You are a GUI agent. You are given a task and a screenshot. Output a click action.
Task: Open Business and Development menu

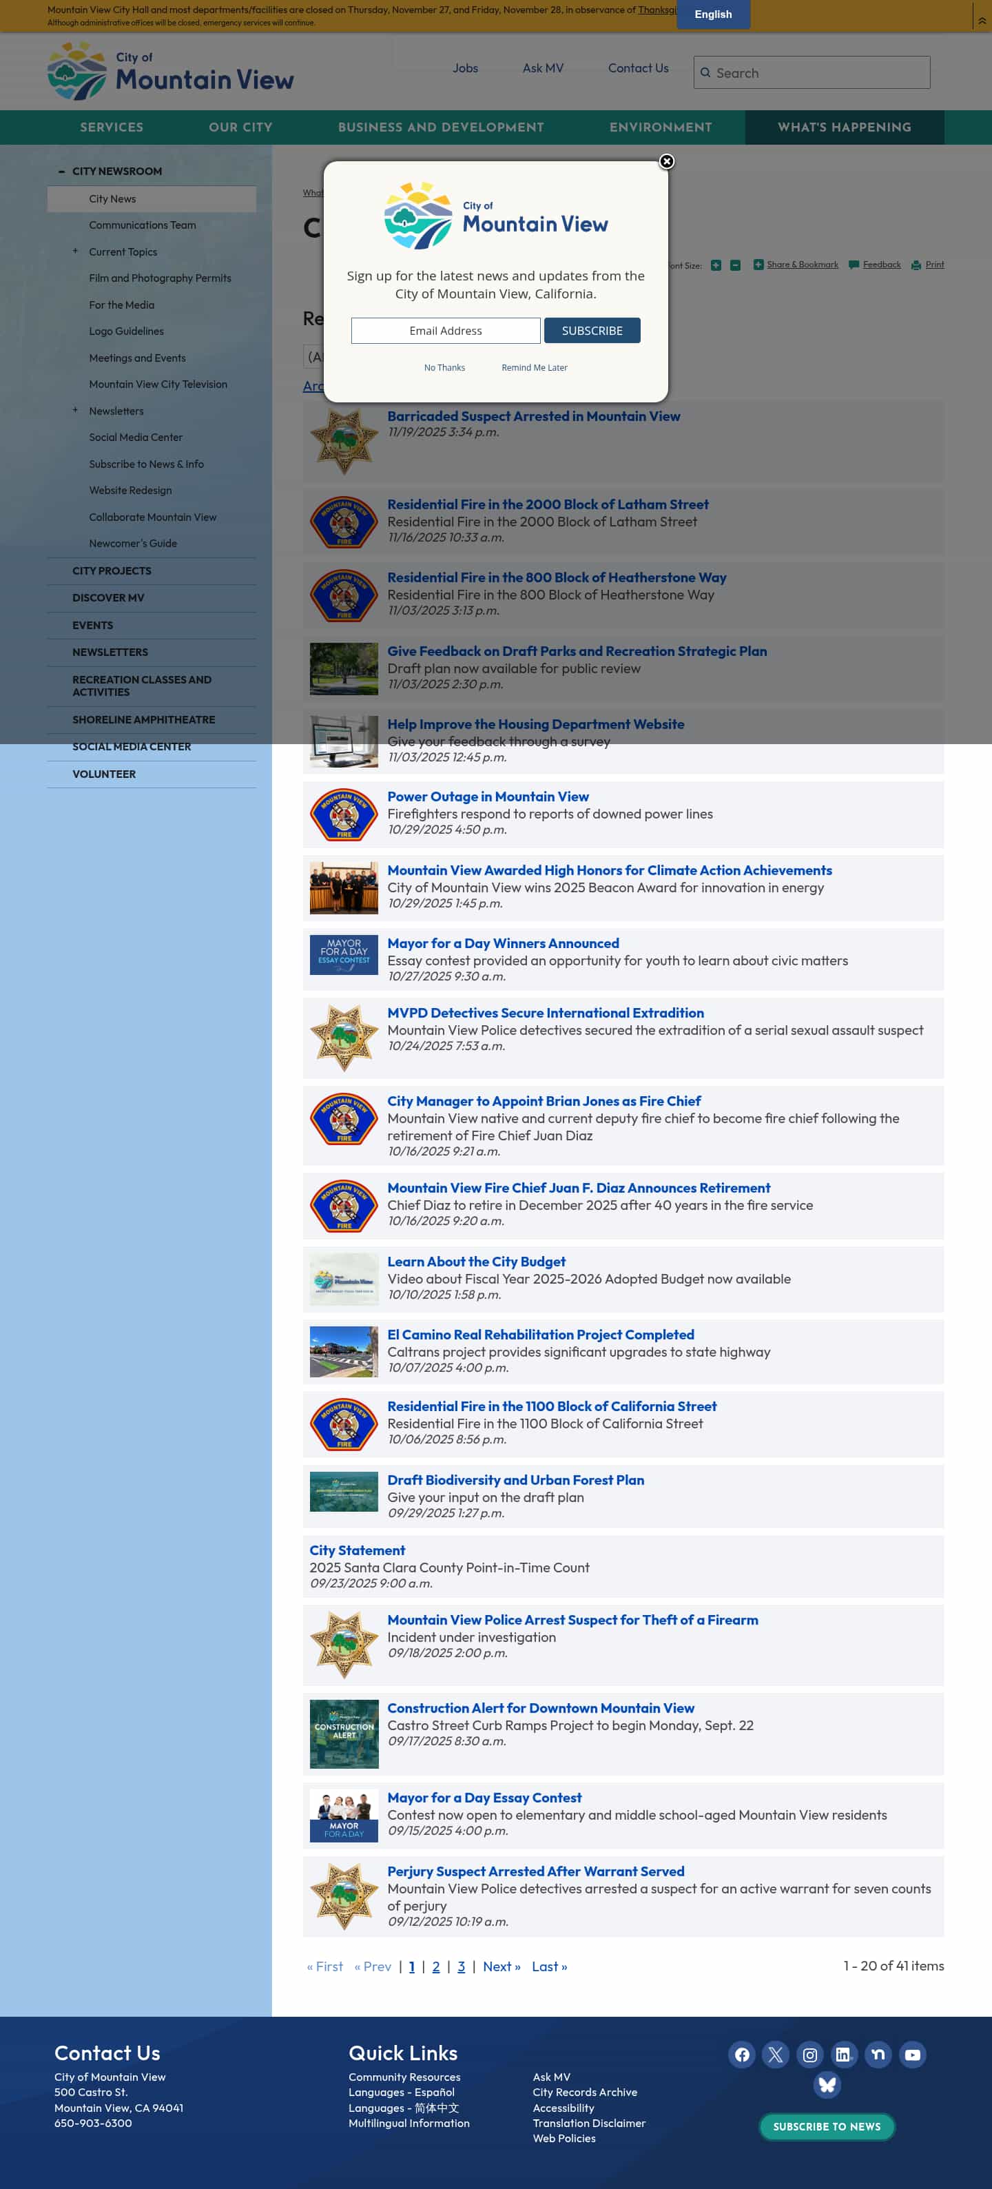tap(441, 127)
